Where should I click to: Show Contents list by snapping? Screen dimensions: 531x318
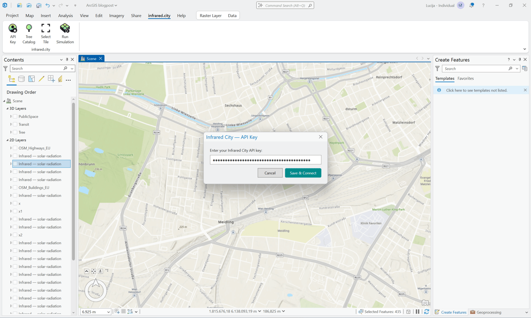(51, 79)
